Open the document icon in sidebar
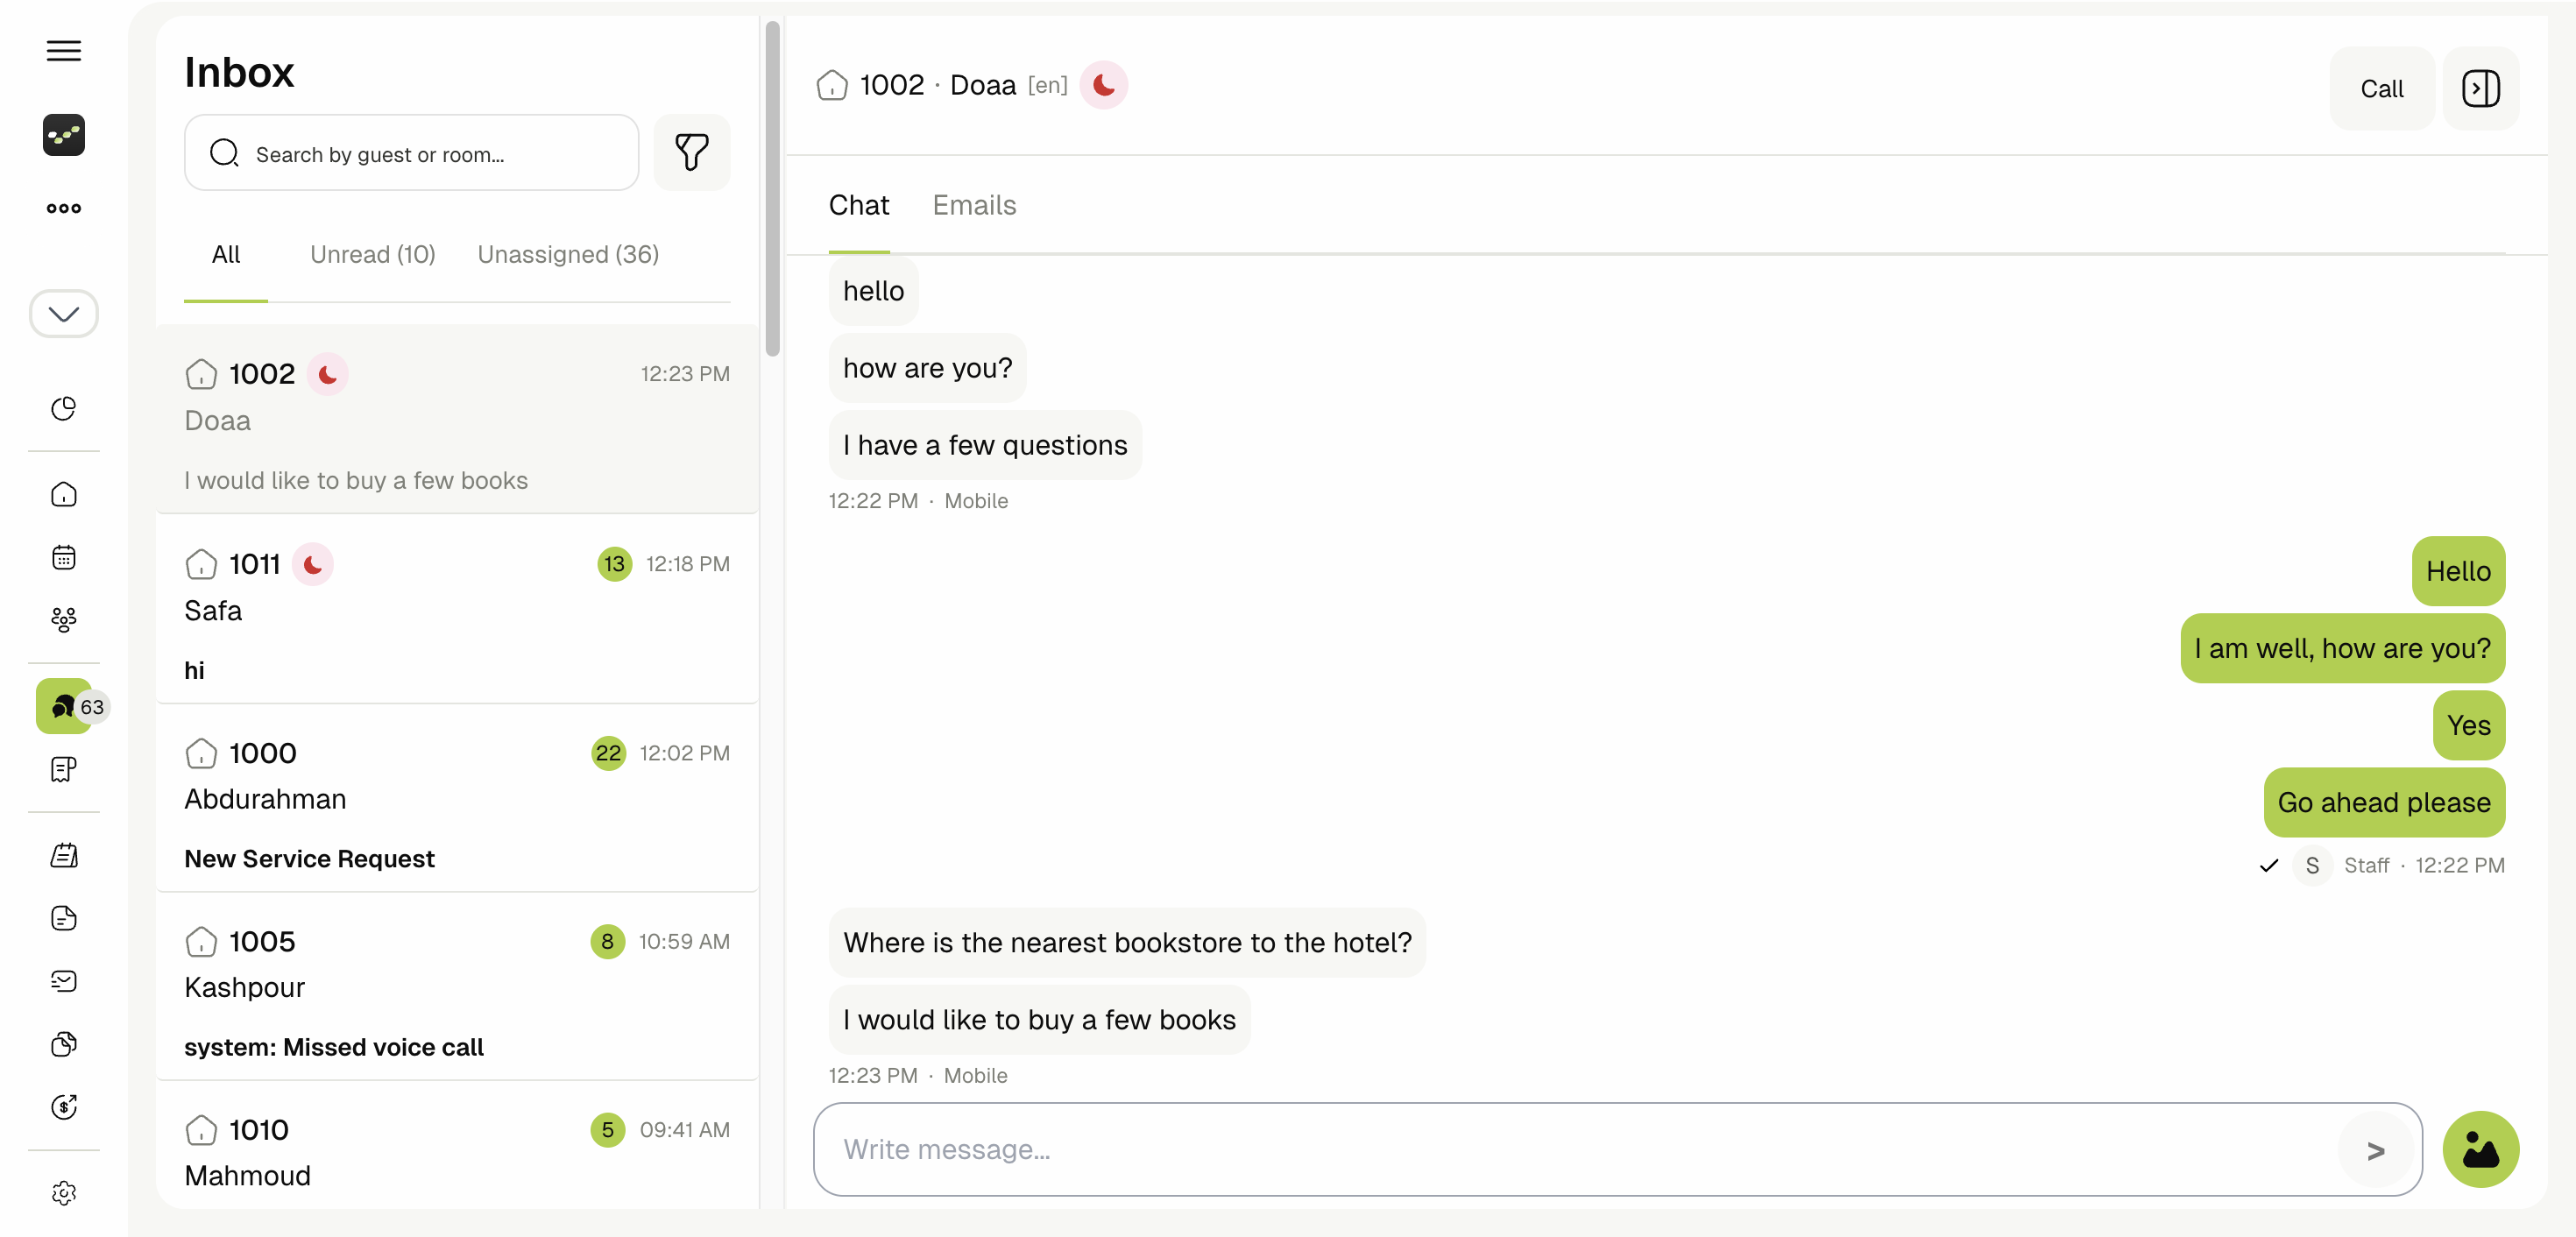The image size is (2576, 1237). [x=64, y=918]
